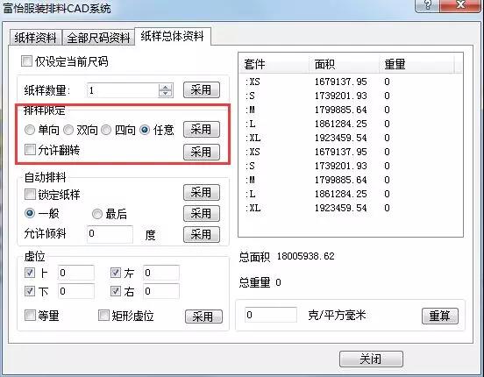Click 采用 in the 虚位 section
The height and width of the screenshot is (377, 484).
(x=203, y=317)
